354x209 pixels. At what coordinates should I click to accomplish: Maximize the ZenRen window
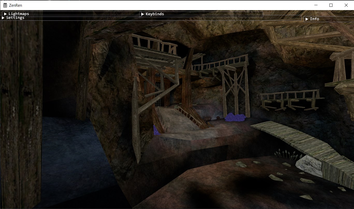coord(331,5)
